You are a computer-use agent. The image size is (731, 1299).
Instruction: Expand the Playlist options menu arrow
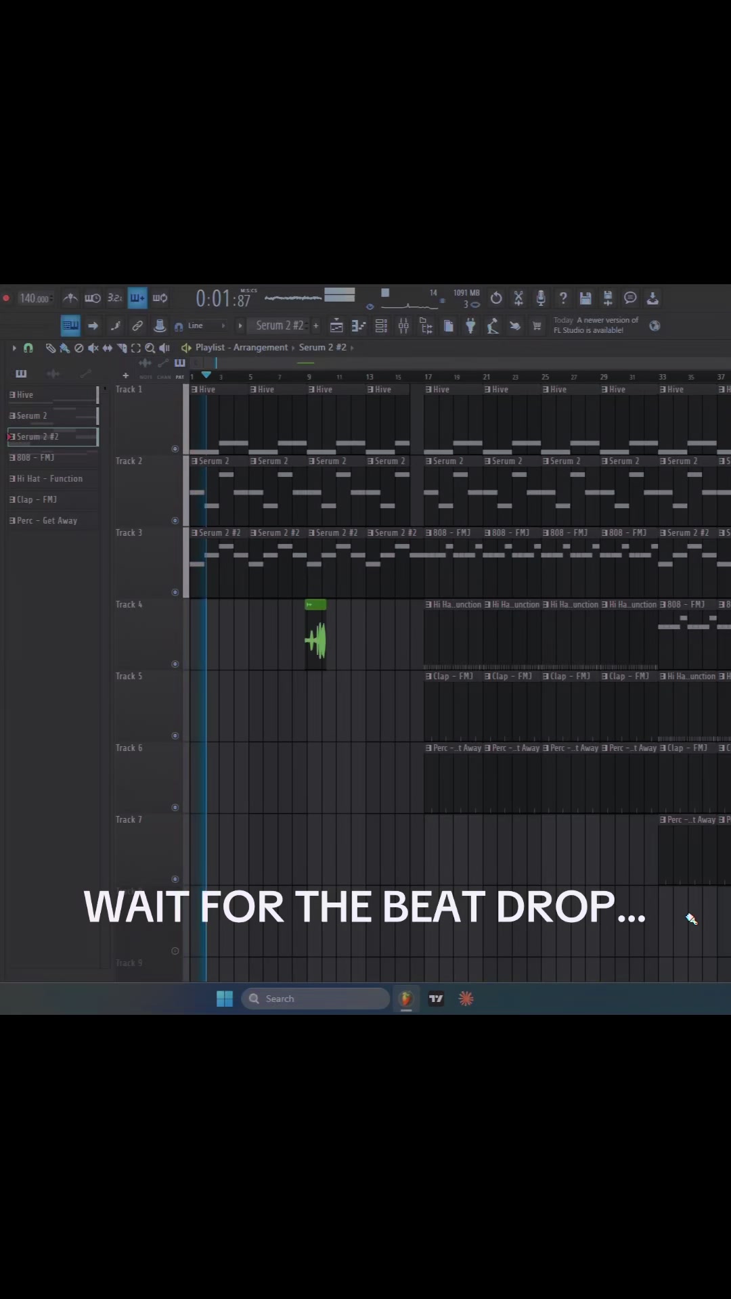coord(14,348)
